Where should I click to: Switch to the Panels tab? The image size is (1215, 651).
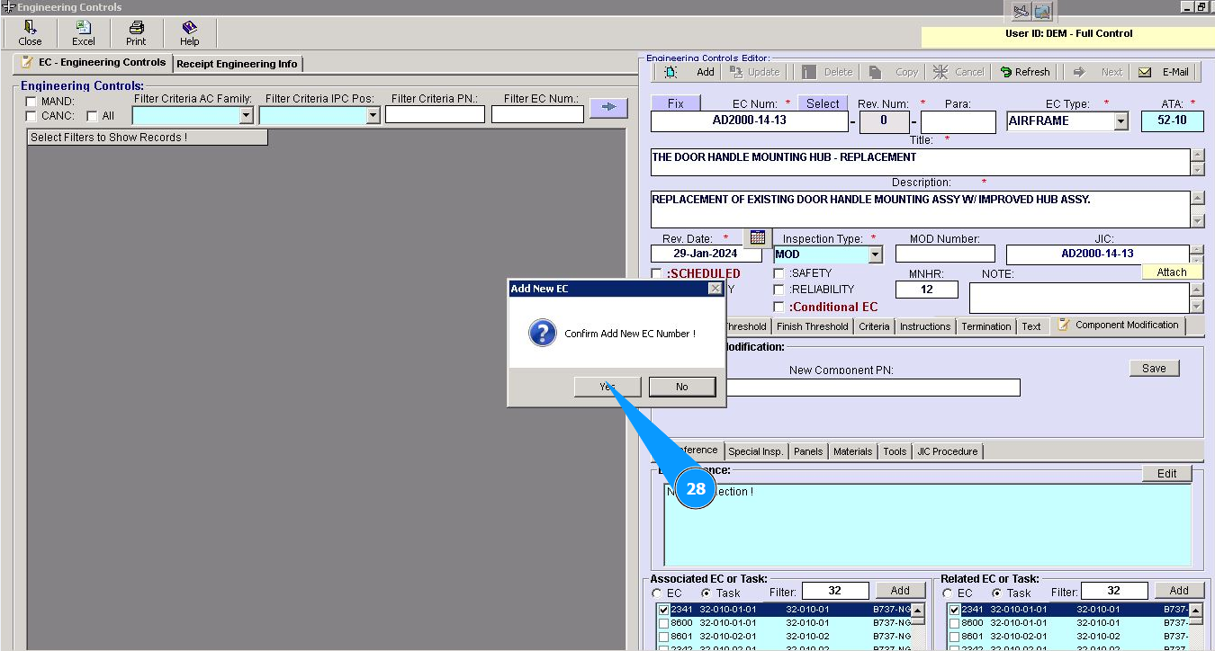point(808,451)
